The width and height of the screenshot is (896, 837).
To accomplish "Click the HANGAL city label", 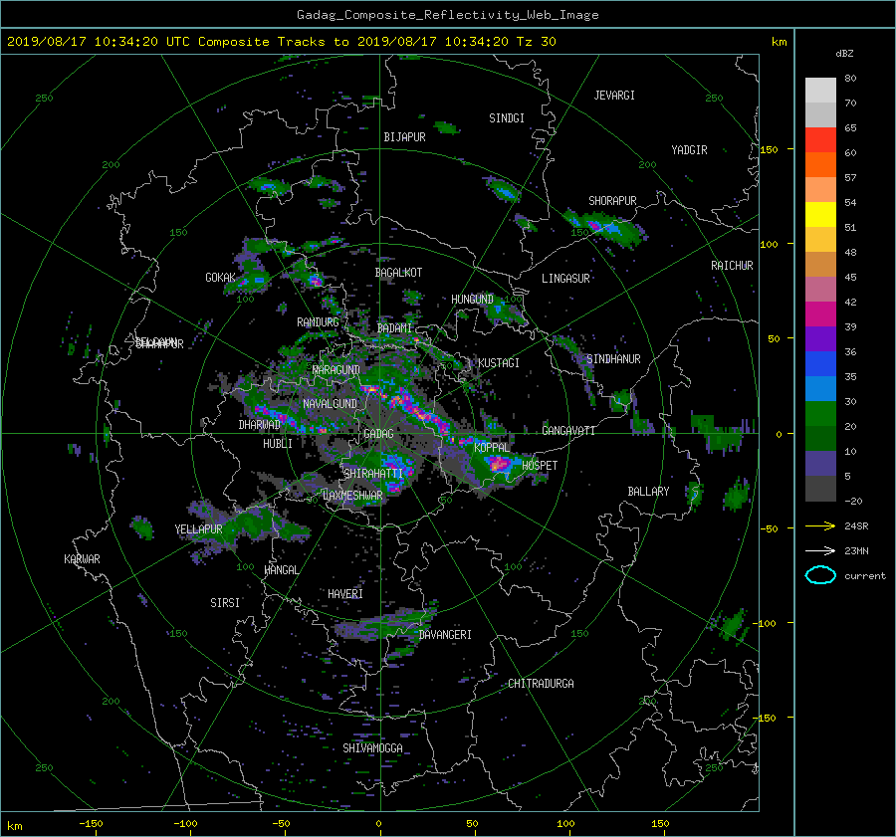I will pyautogui.click(x=282, y=570).
